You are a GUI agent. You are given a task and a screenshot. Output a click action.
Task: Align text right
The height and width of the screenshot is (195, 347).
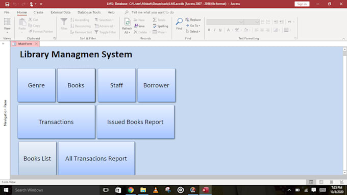pos(268,30)
